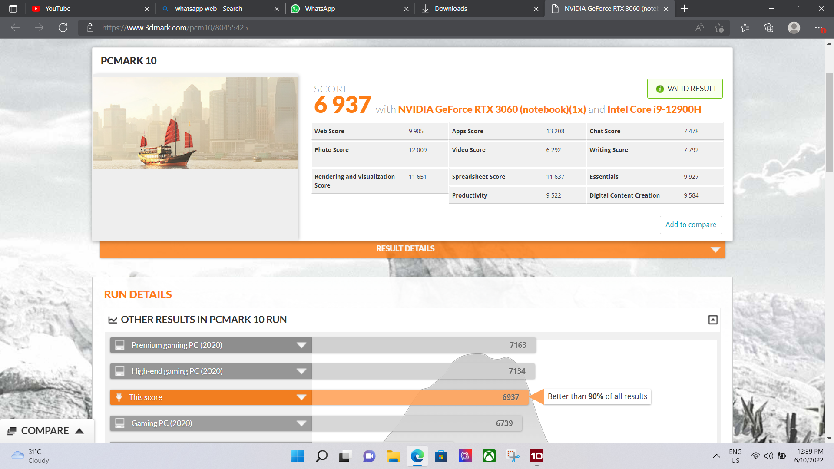The height and width of the screenshot is (469, 834).
Task: Click the Better than 90% tooltip
Action: (597, 396)
